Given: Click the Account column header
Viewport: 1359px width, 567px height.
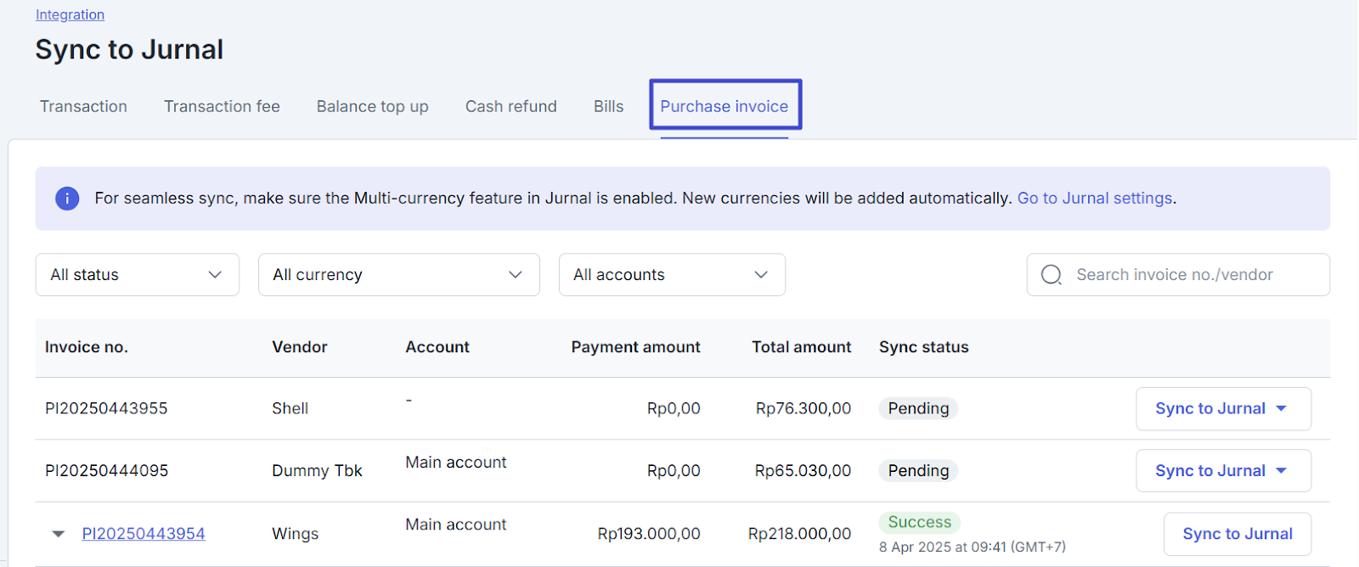Looking at the screenshot, I should [x=437, y=347].
